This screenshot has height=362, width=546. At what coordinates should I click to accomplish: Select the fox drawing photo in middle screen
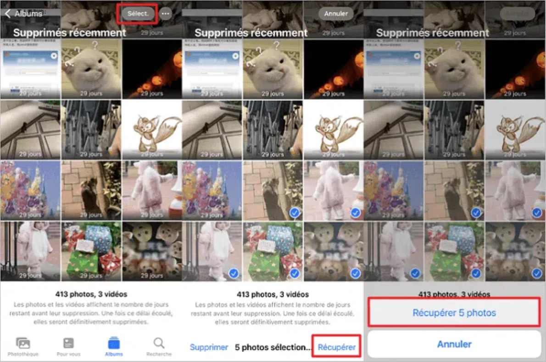334,130
